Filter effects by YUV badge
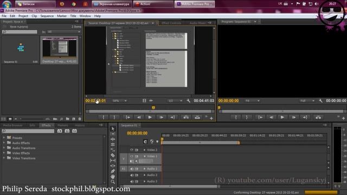Image resolution: width=347 pixels, height=195 pixels. coord(75,131)
